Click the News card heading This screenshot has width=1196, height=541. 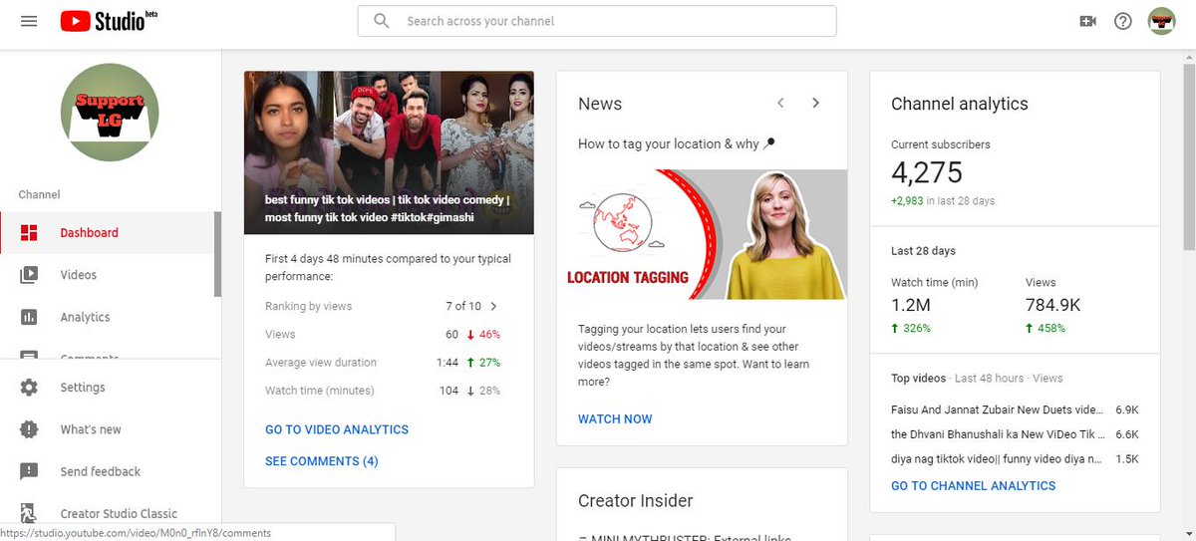click(600, 104)
